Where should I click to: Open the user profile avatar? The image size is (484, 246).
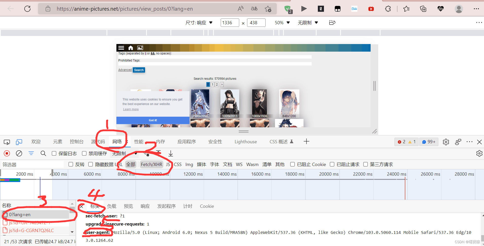(x=459, y=9)
